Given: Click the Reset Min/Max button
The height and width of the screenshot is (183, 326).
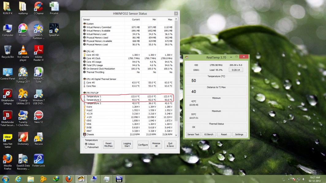Looking at the screenshot, I should tap(108, 145).
